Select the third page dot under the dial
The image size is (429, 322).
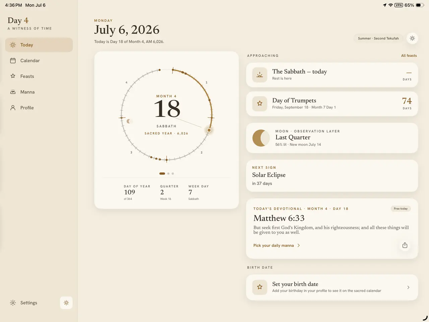click(173, 173)
